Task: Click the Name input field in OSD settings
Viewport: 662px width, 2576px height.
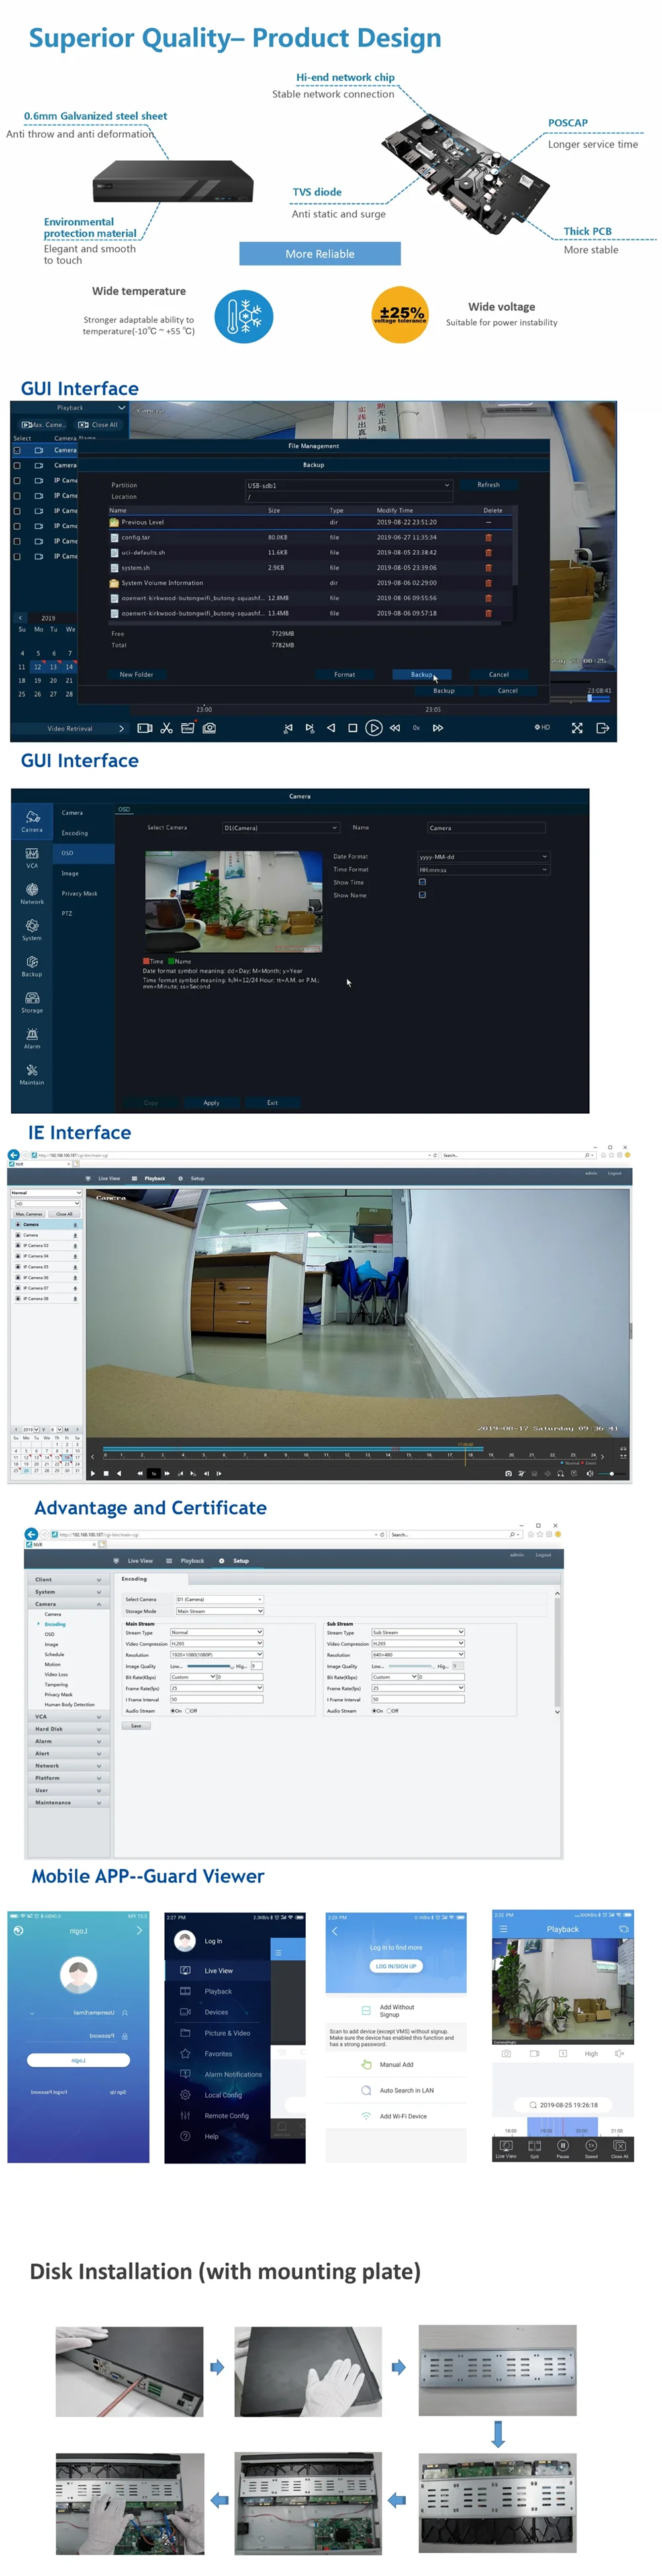Action: tap(486, 827)
